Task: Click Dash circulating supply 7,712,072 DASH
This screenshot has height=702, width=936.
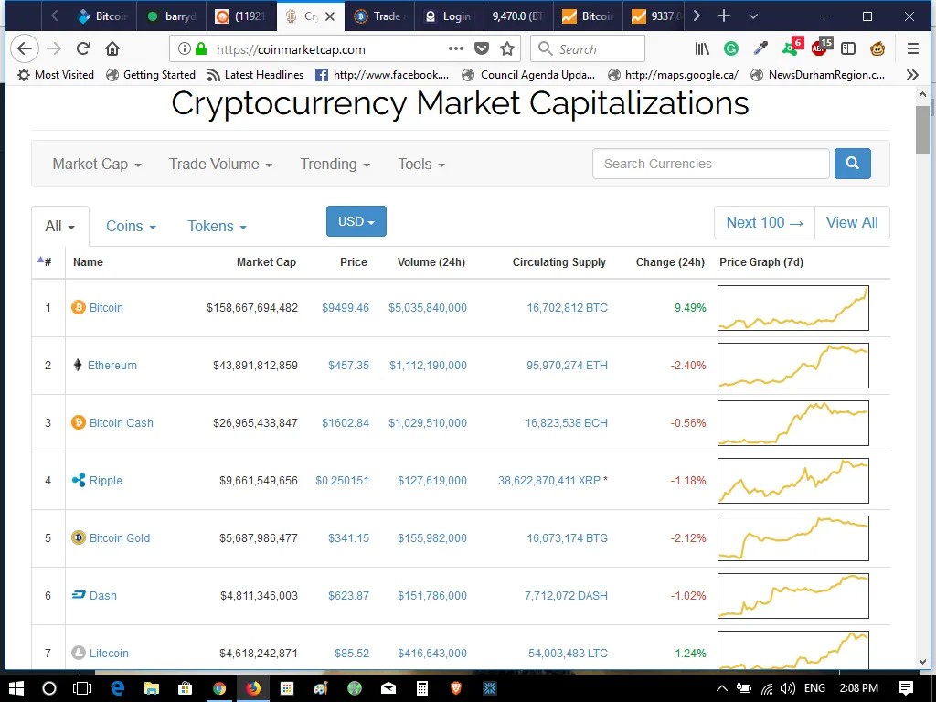Action: pos(566,596)
